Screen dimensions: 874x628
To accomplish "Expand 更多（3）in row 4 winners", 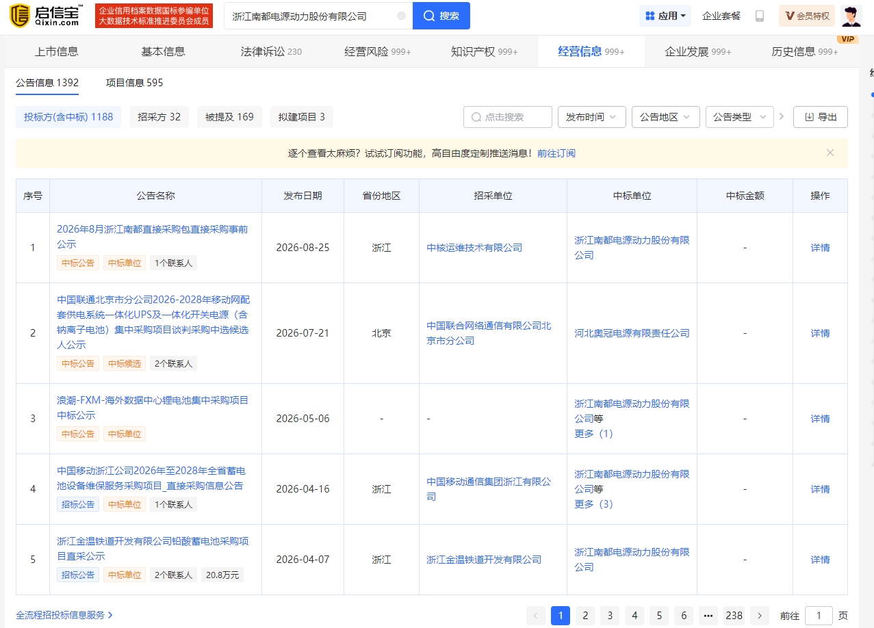I will (x=593, y=504).
